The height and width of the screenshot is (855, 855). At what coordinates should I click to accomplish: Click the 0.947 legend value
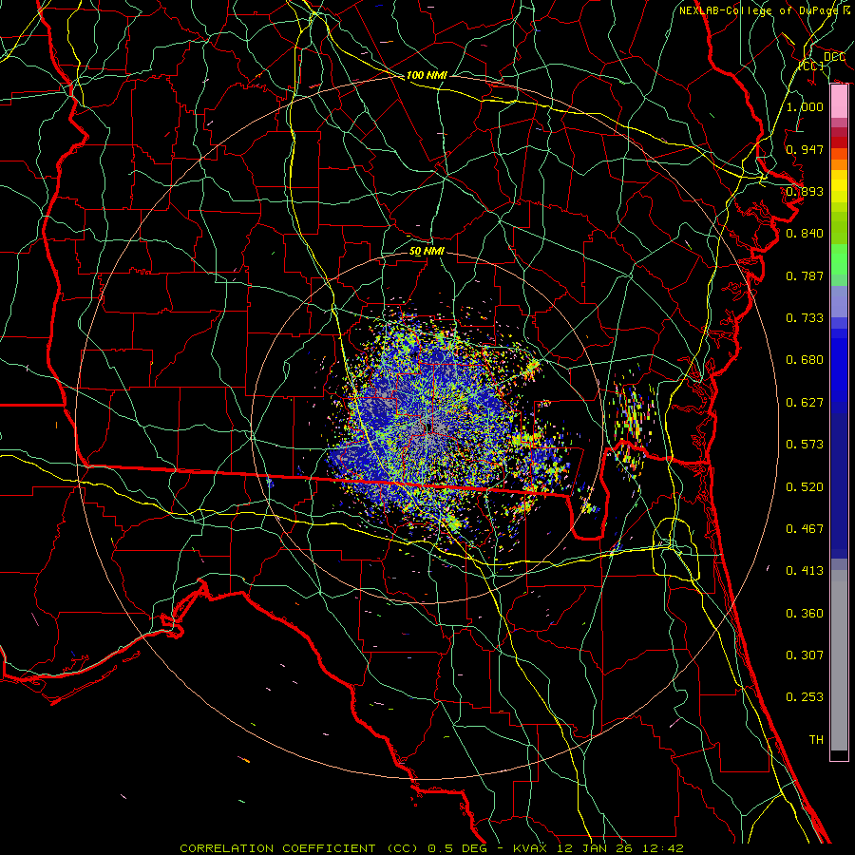click(805, 149)
